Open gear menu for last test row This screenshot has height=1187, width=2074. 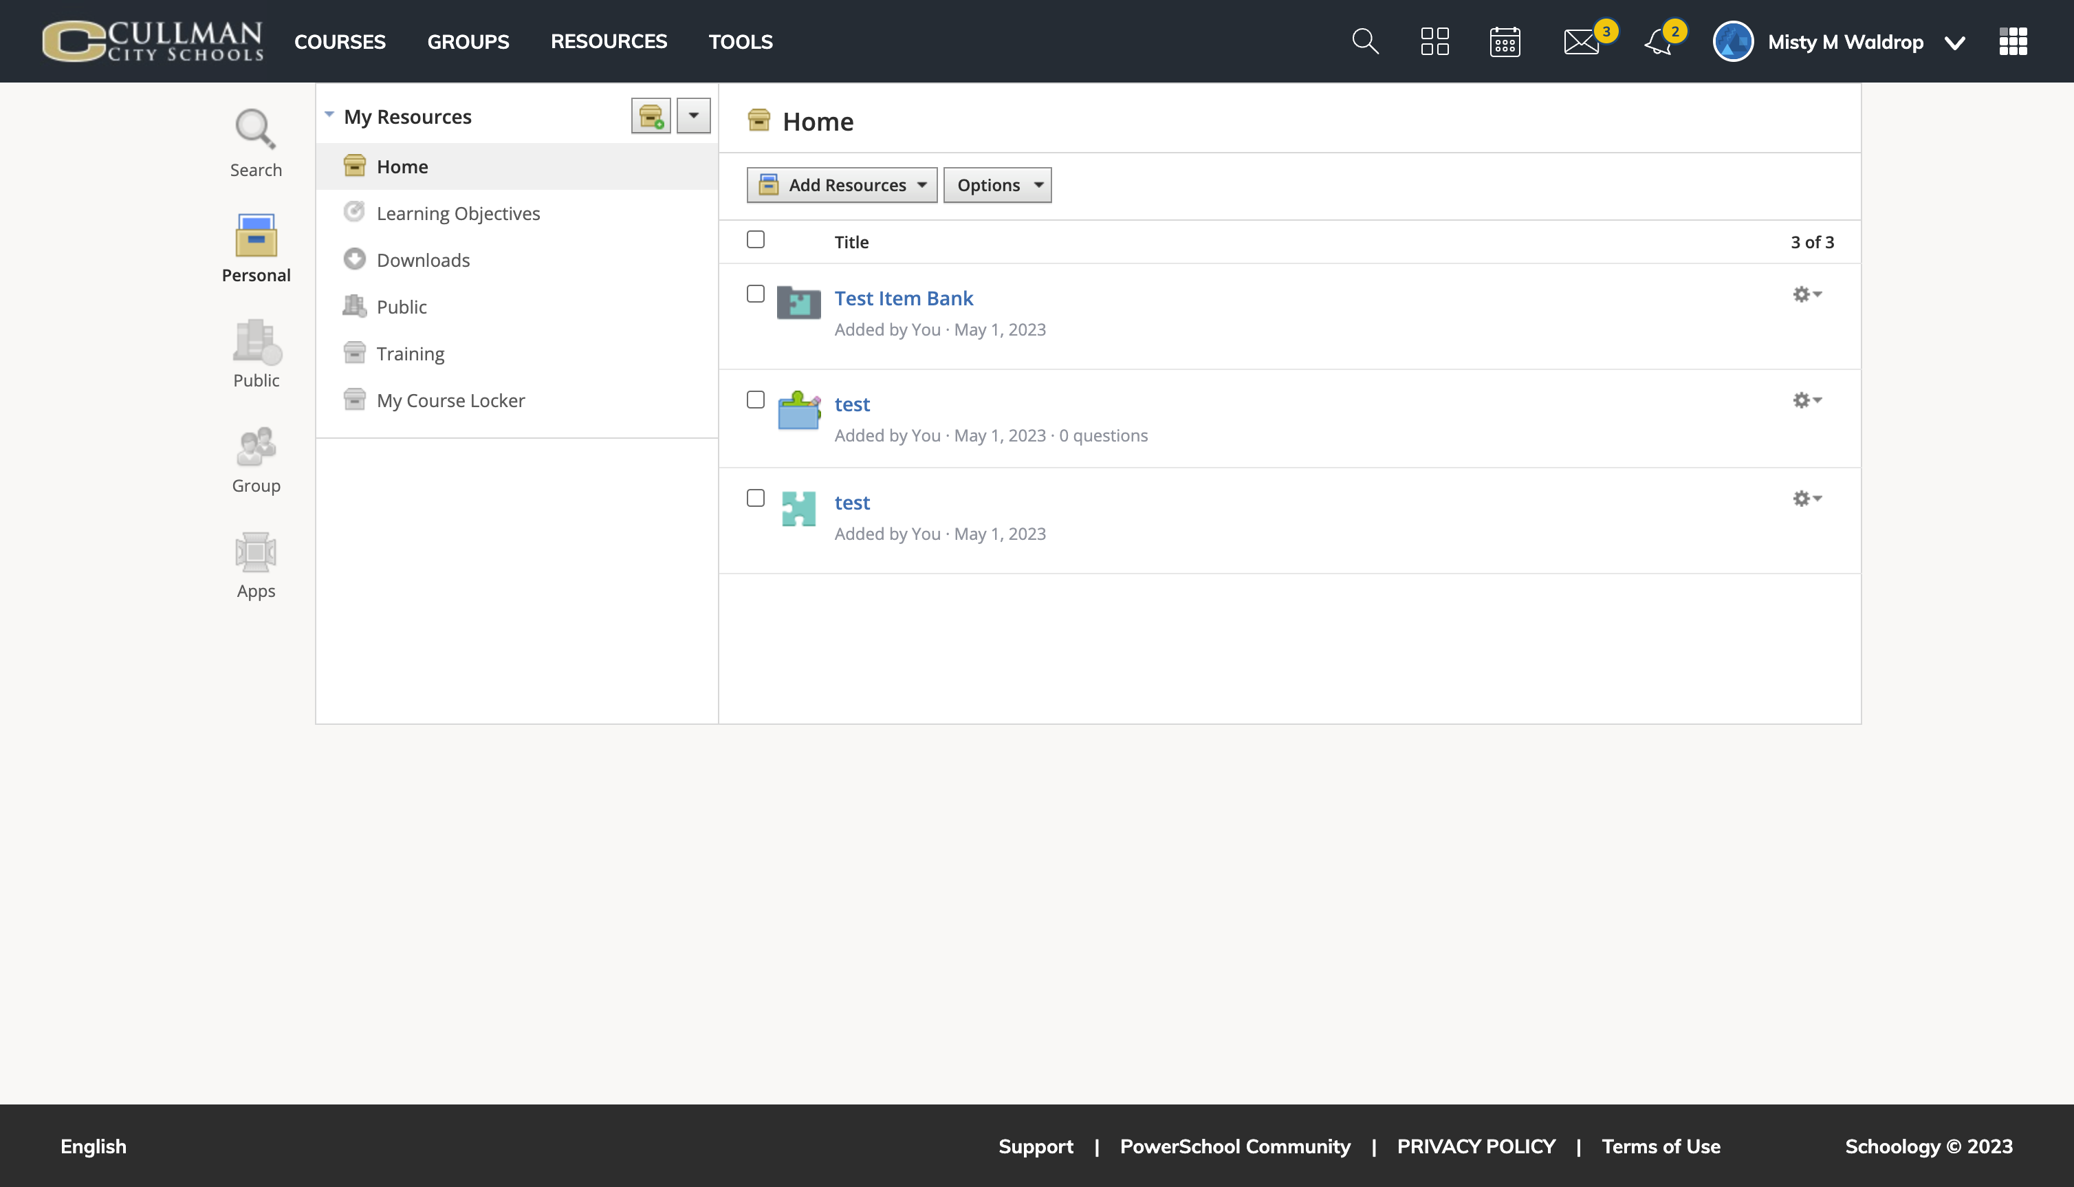(x=1806, y=498)
